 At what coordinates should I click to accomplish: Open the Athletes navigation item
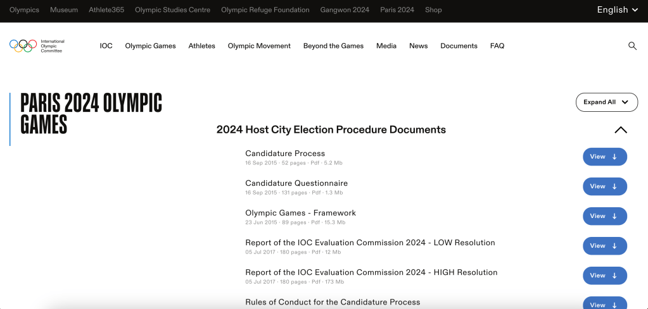[x=201, y=46]
